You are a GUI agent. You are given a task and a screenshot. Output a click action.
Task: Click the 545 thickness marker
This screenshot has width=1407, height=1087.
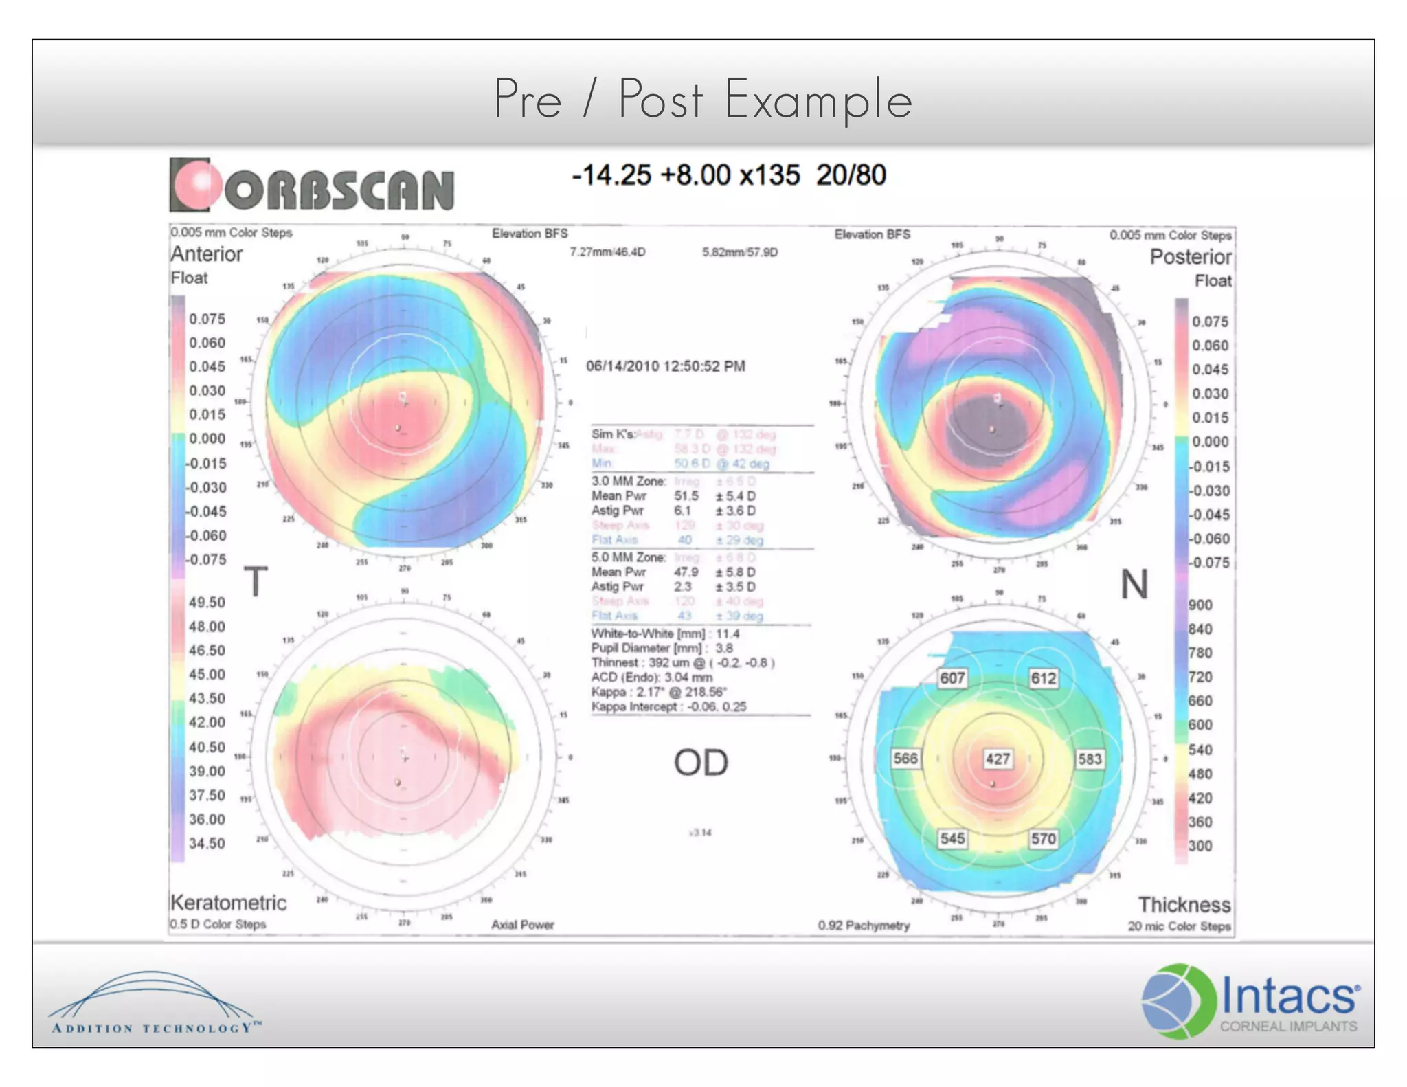[952, 838]
